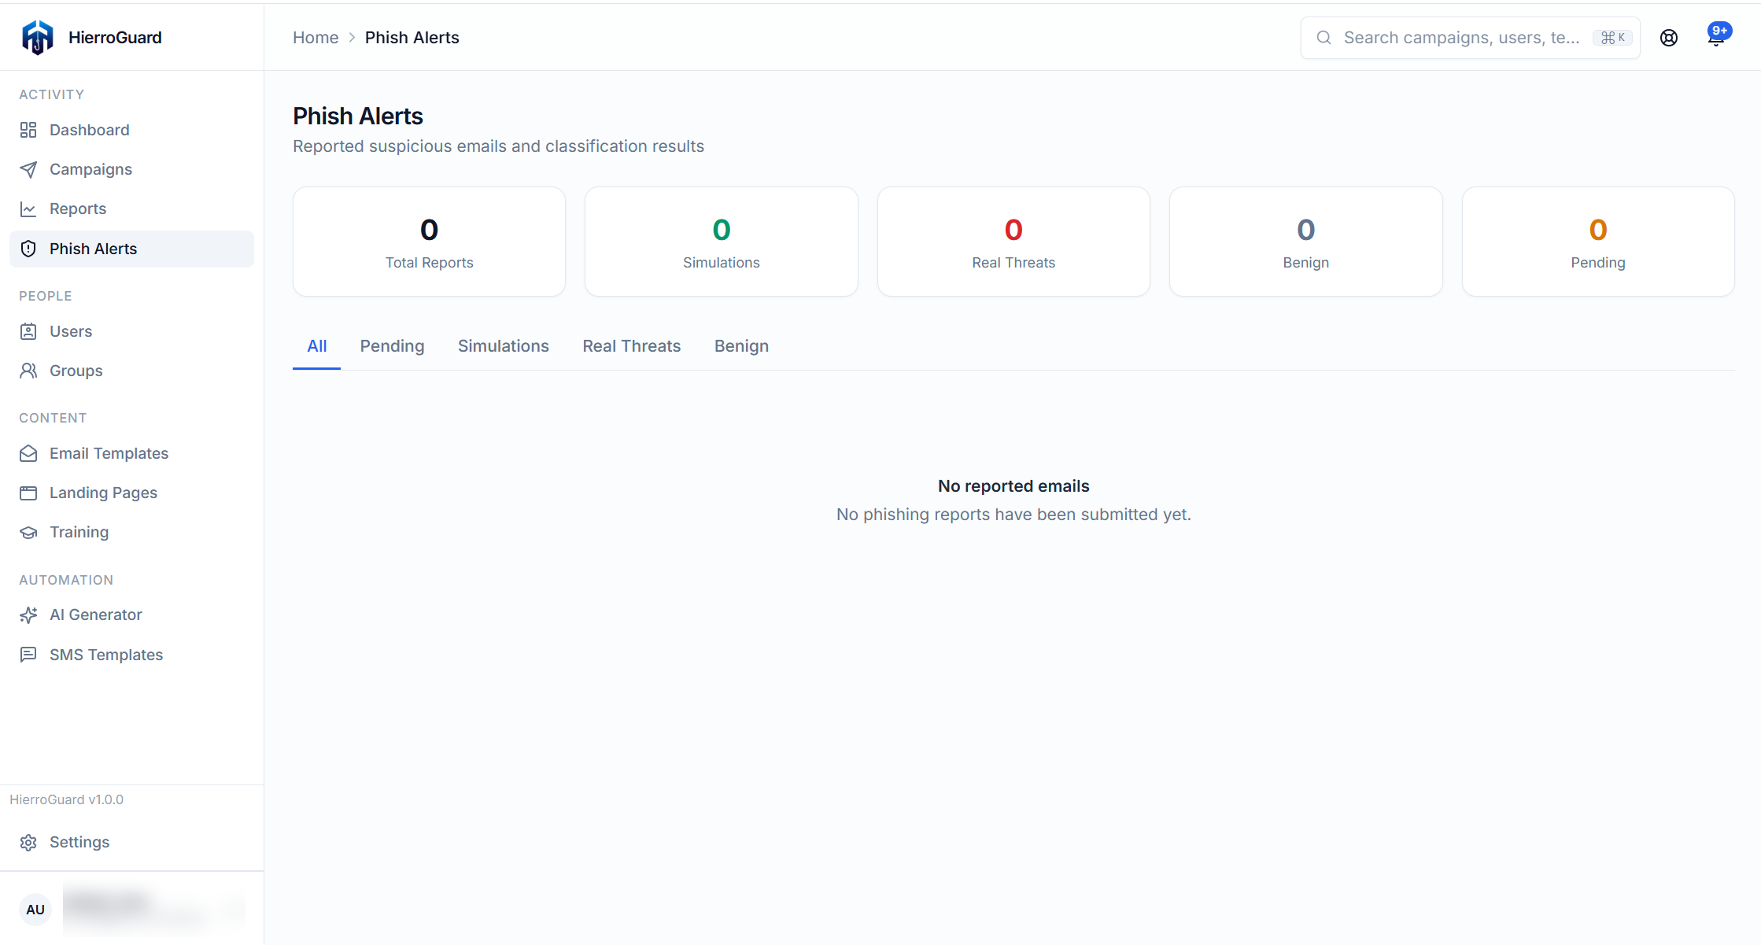1761x945 pixels.
Task: Open Reports via the line chart icon
Action: (28, 209)
